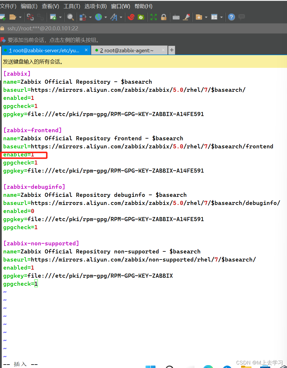The height and width of the screenshot is (368, 287).
Task: Click the [zabbix] section header
Action: [x=17, y=74]
